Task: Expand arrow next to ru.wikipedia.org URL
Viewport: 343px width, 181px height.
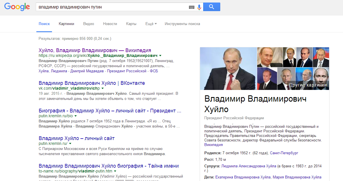Action: coord(160,55)
